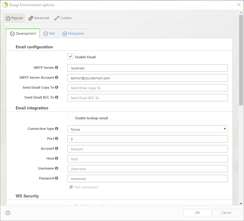Click the SMTP Server Account info icon
The width and height of the screenshot is (244, 221).
coord(56,77)
